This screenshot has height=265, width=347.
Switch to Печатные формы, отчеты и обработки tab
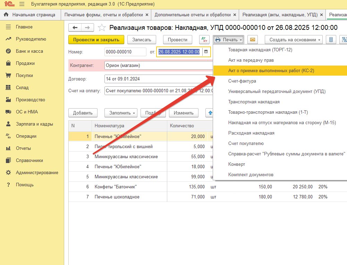pos(103,15)
